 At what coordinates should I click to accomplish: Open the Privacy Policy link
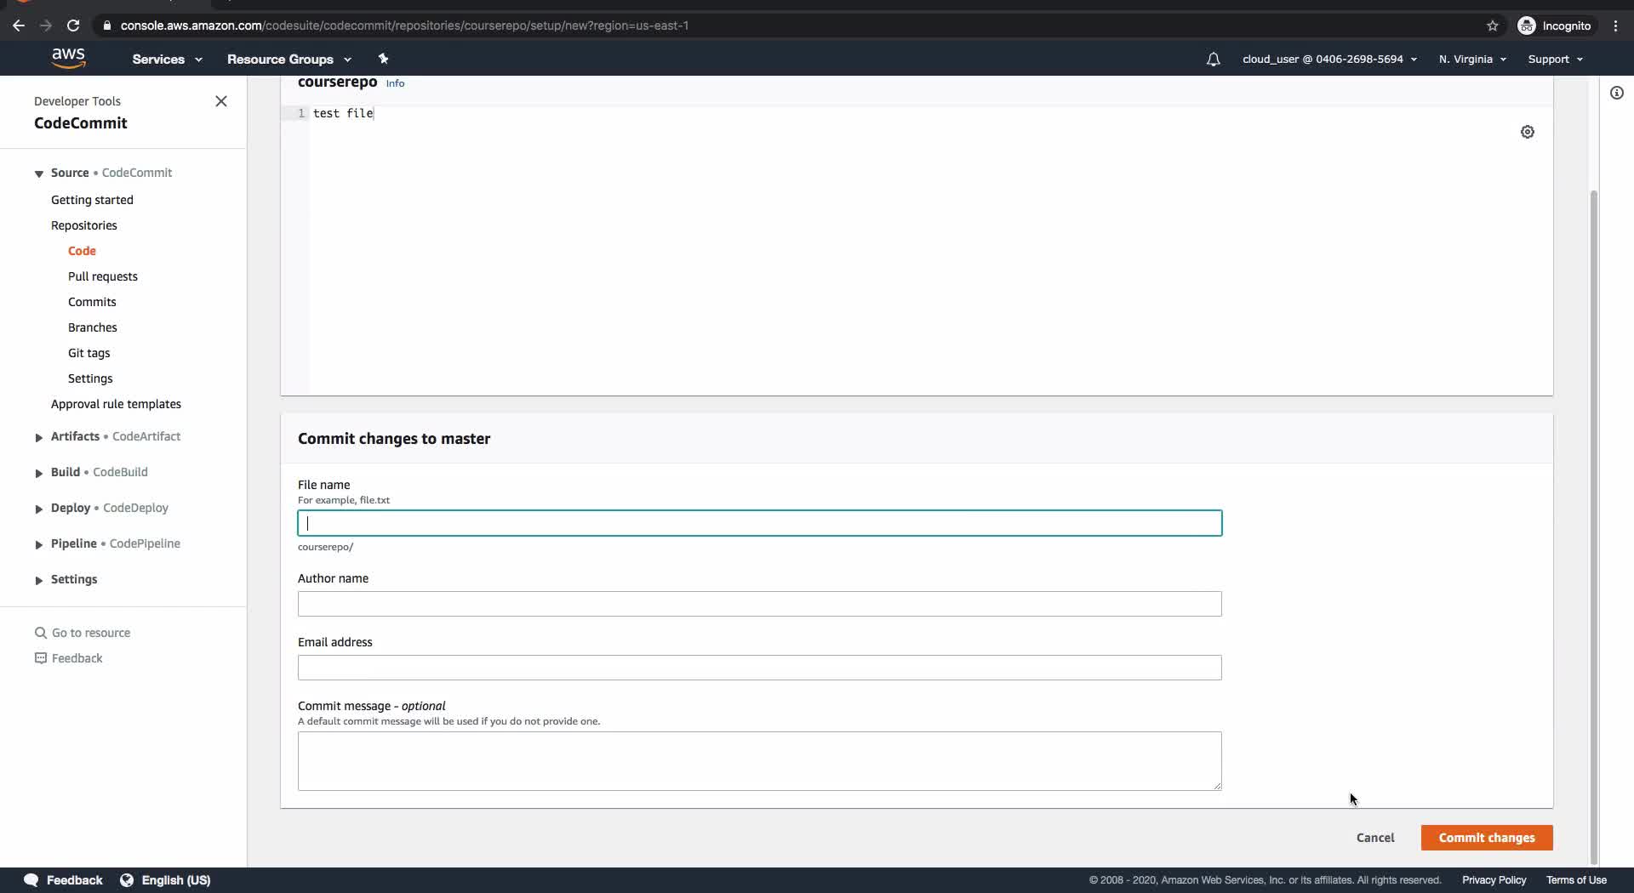click(x=1494, y=880)
